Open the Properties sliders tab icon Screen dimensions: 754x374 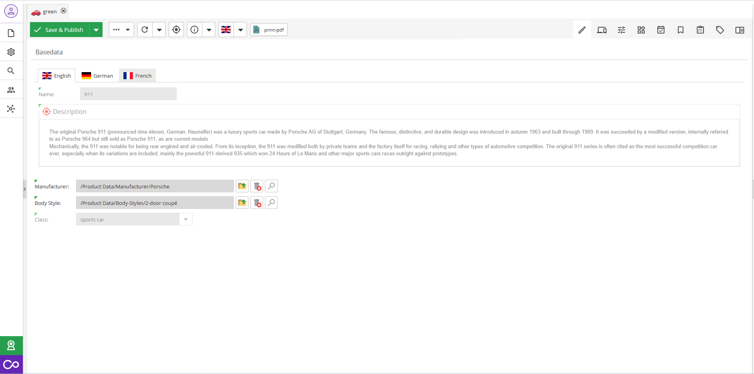pyautogui.click(x=621, y=30)
